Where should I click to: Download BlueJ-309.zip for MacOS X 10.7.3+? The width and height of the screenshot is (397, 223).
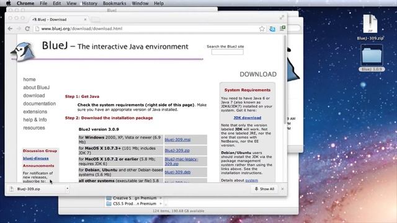[177, 151]
